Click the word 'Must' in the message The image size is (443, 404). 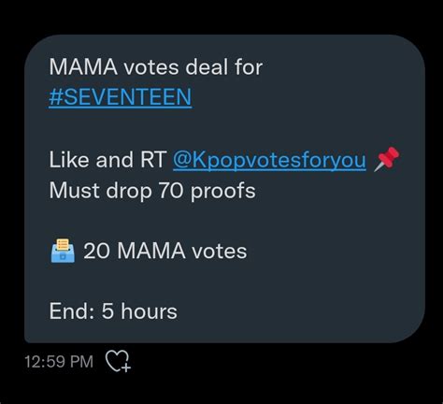pyautogui.click(x=75, y=191)
